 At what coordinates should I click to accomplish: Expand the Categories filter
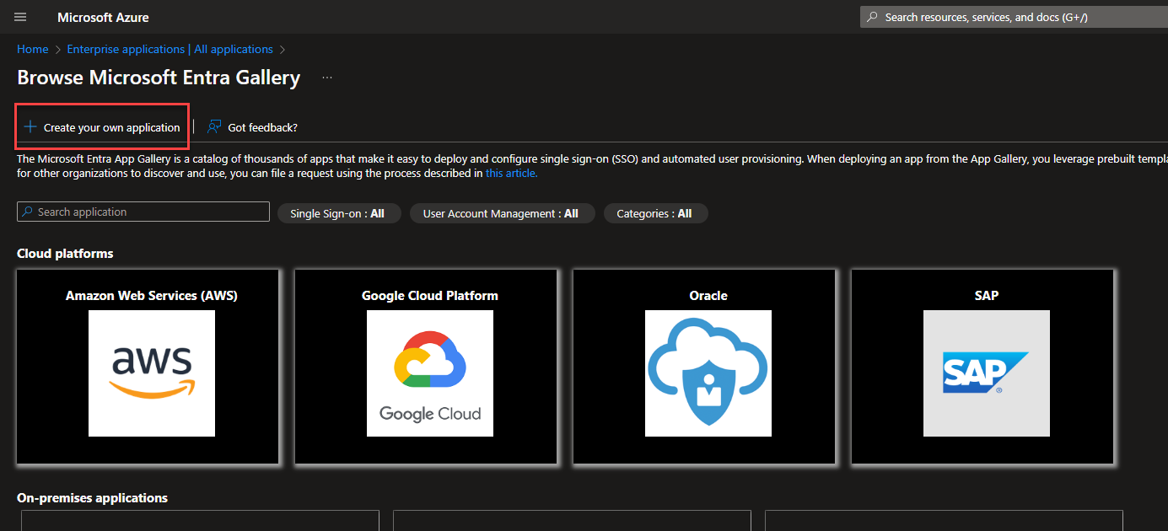pos(654,213)
